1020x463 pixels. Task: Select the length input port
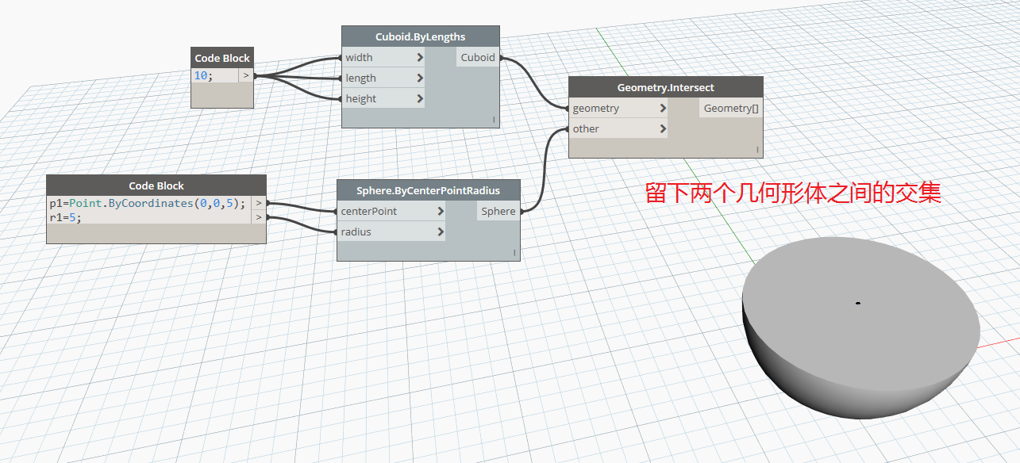pos(383,78)
